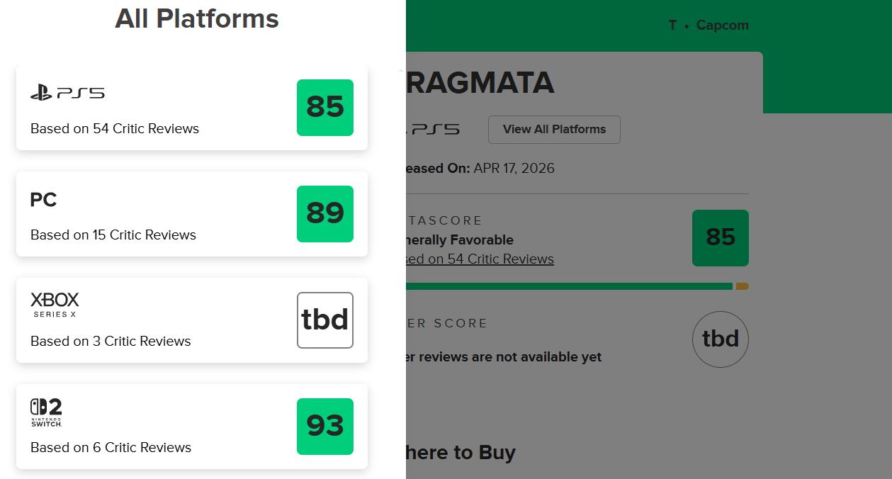Click the View All Platforms button
892x479 pixels.
tap(554, 130)
